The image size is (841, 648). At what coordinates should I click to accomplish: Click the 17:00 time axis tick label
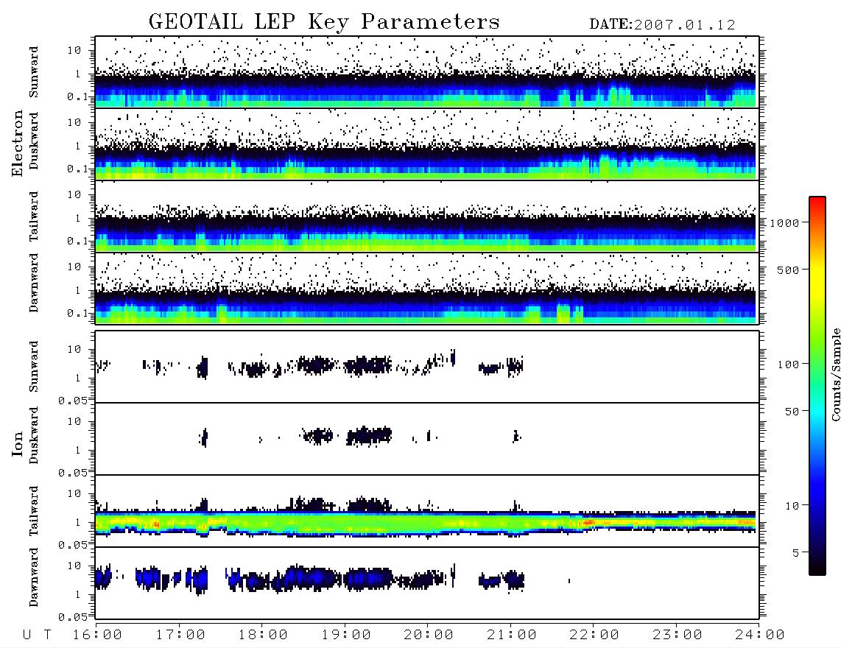[x=180, y=635]
